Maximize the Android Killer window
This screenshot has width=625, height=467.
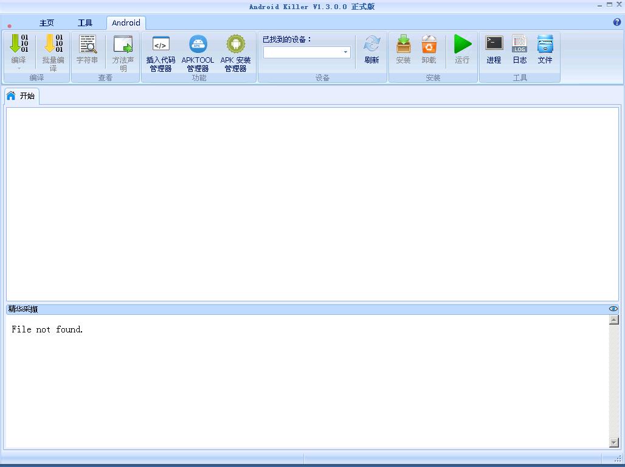pos(609,4)
